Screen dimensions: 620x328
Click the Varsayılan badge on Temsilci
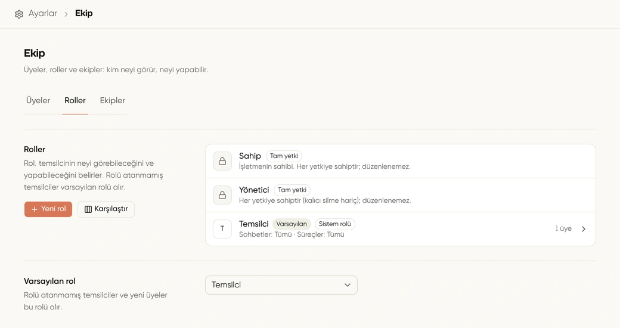[292, 224]
